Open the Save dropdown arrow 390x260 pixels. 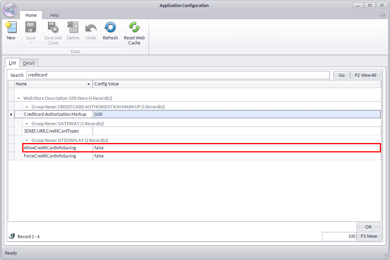coord(30,42)
